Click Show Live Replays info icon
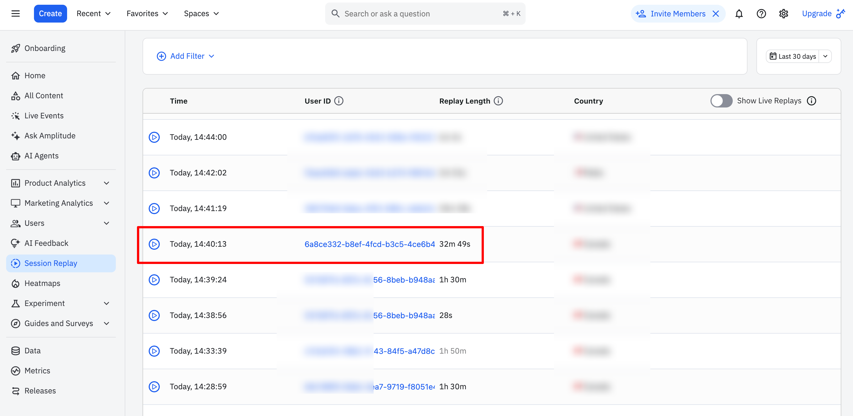This screenshot has height=416, width=853. (x=811, y=101)
